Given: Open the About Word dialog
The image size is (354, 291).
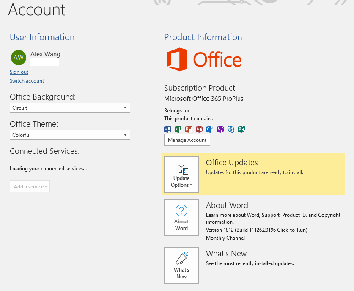Looking at the screenshot, I should [x=181, y=217].
